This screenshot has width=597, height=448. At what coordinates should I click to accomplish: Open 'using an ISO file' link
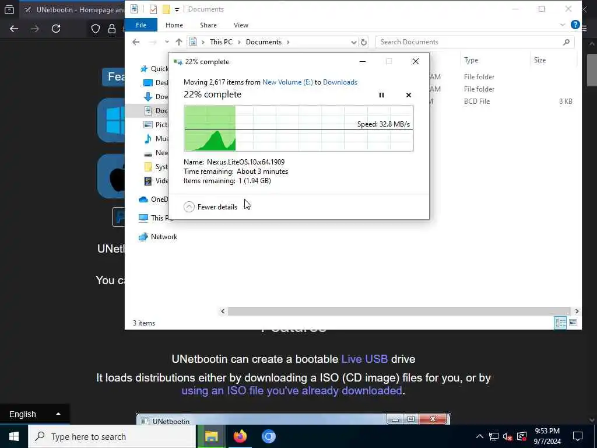(x=292, y=391)
